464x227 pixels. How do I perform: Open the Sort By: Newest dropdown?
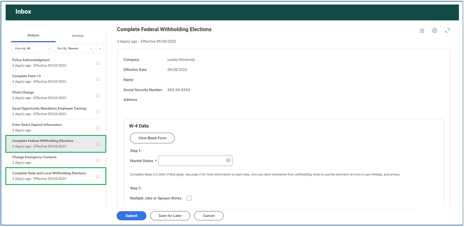(74, 49)
